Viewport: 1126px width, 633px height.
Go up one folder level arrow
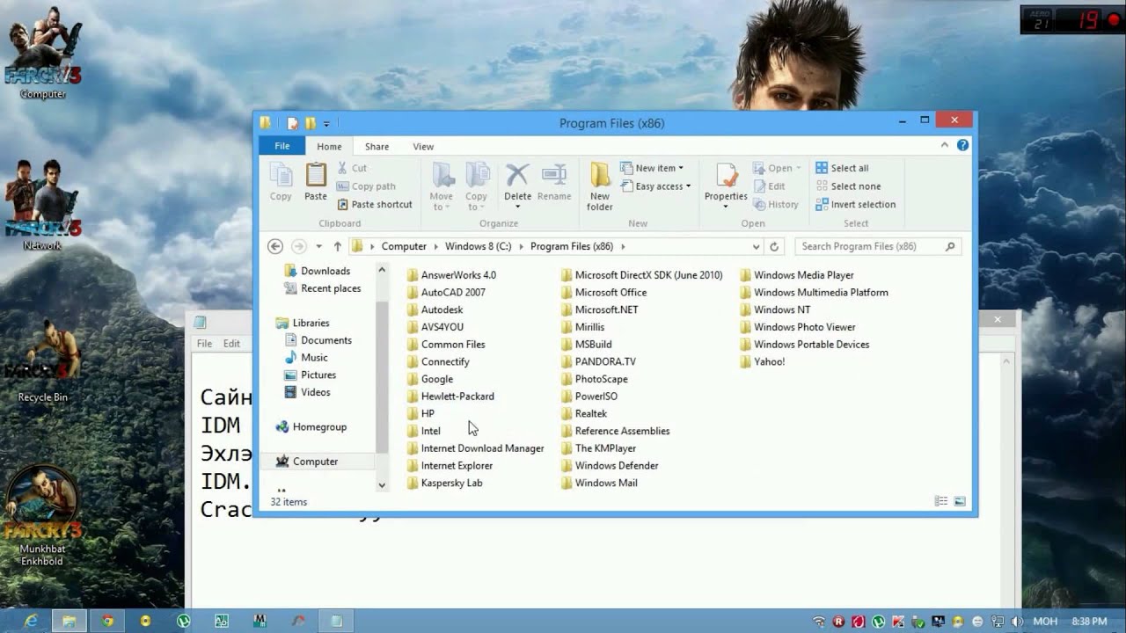338,247
